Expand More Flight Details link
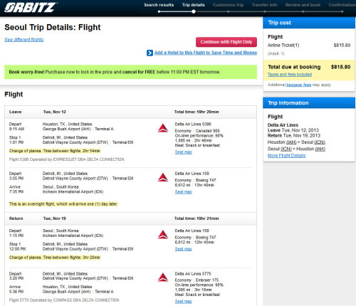The height and width of the screenshot is (306, 356). [x=286, y=156]
